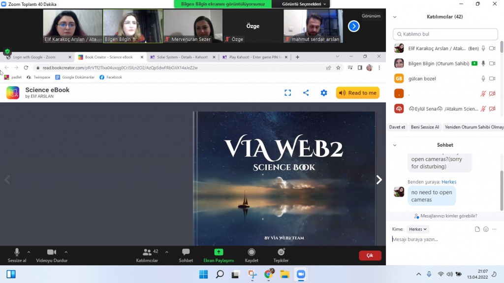The image size is (504, 283).
Task: Open Görünüm view options
Action: [x=371, y=16]
